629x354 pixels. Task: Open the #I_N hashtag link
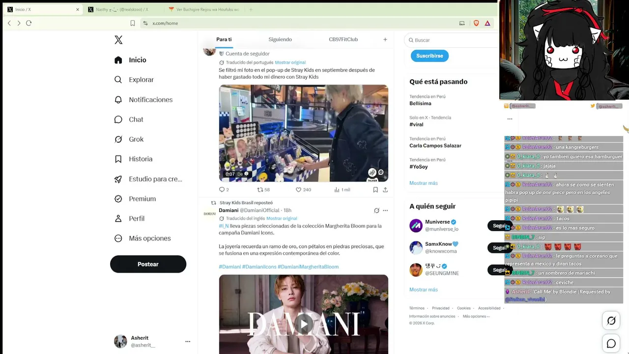(x=224, y=226)
